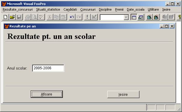Click the ABC Spelling check icon
Image resolution: width=182 pixels, height=112 pixels.
(x=41, y=17)
